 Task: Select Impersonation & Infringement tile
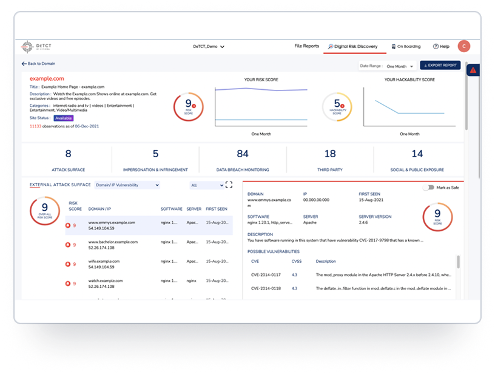[155, 160]
